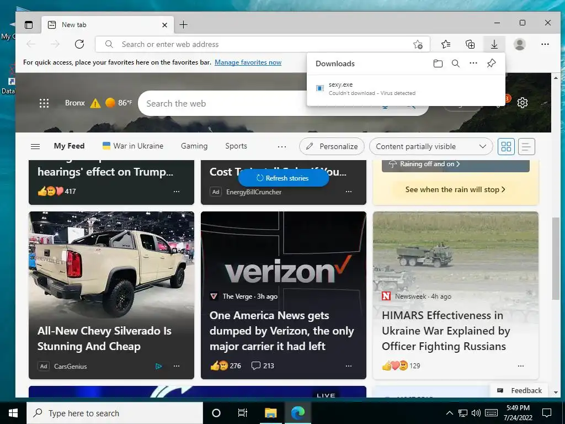The image size is (565, 424).
Task: Open more options on Chevy Silverado ad
Action: click(176, 365)
